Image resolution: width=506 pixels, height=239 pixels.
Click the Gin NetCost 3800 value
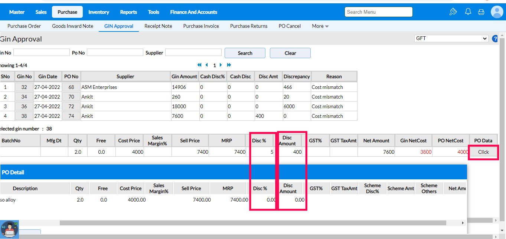(x=426, y=152)
